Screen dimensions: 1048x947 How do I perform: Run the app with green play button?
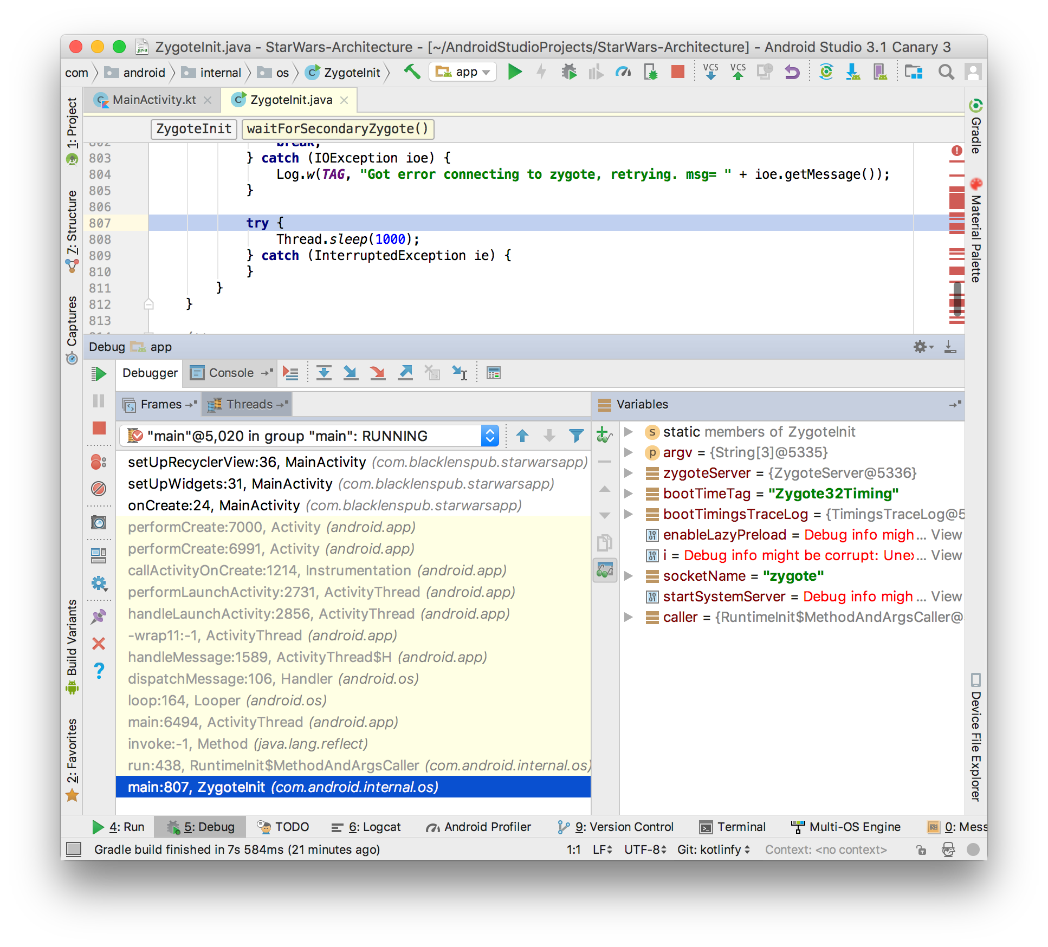(x=515, y=72)
